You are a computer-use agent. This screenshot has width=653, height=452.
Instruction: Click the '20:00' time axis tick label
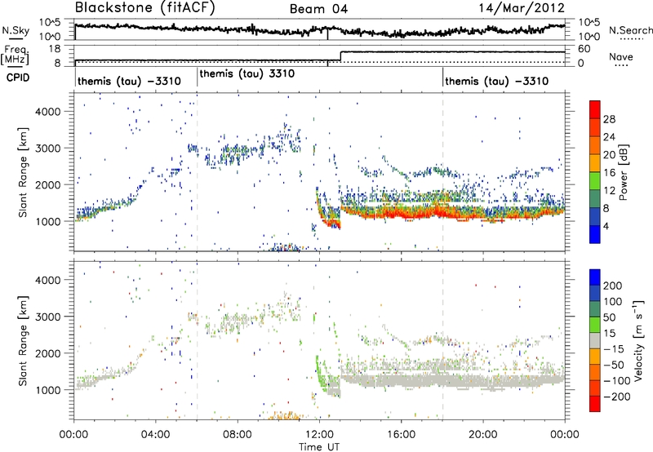point(483,435)
